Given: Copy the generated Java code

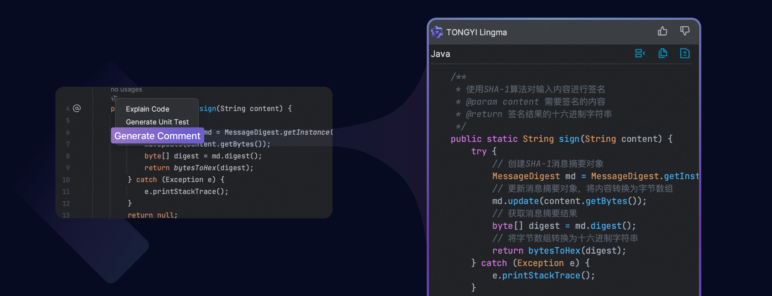Looking at the screenshot, I should pyautogui.click(x=663, y=54).
